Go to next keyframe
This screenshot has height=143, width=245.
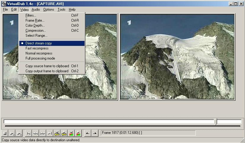(x=64, y=133)
